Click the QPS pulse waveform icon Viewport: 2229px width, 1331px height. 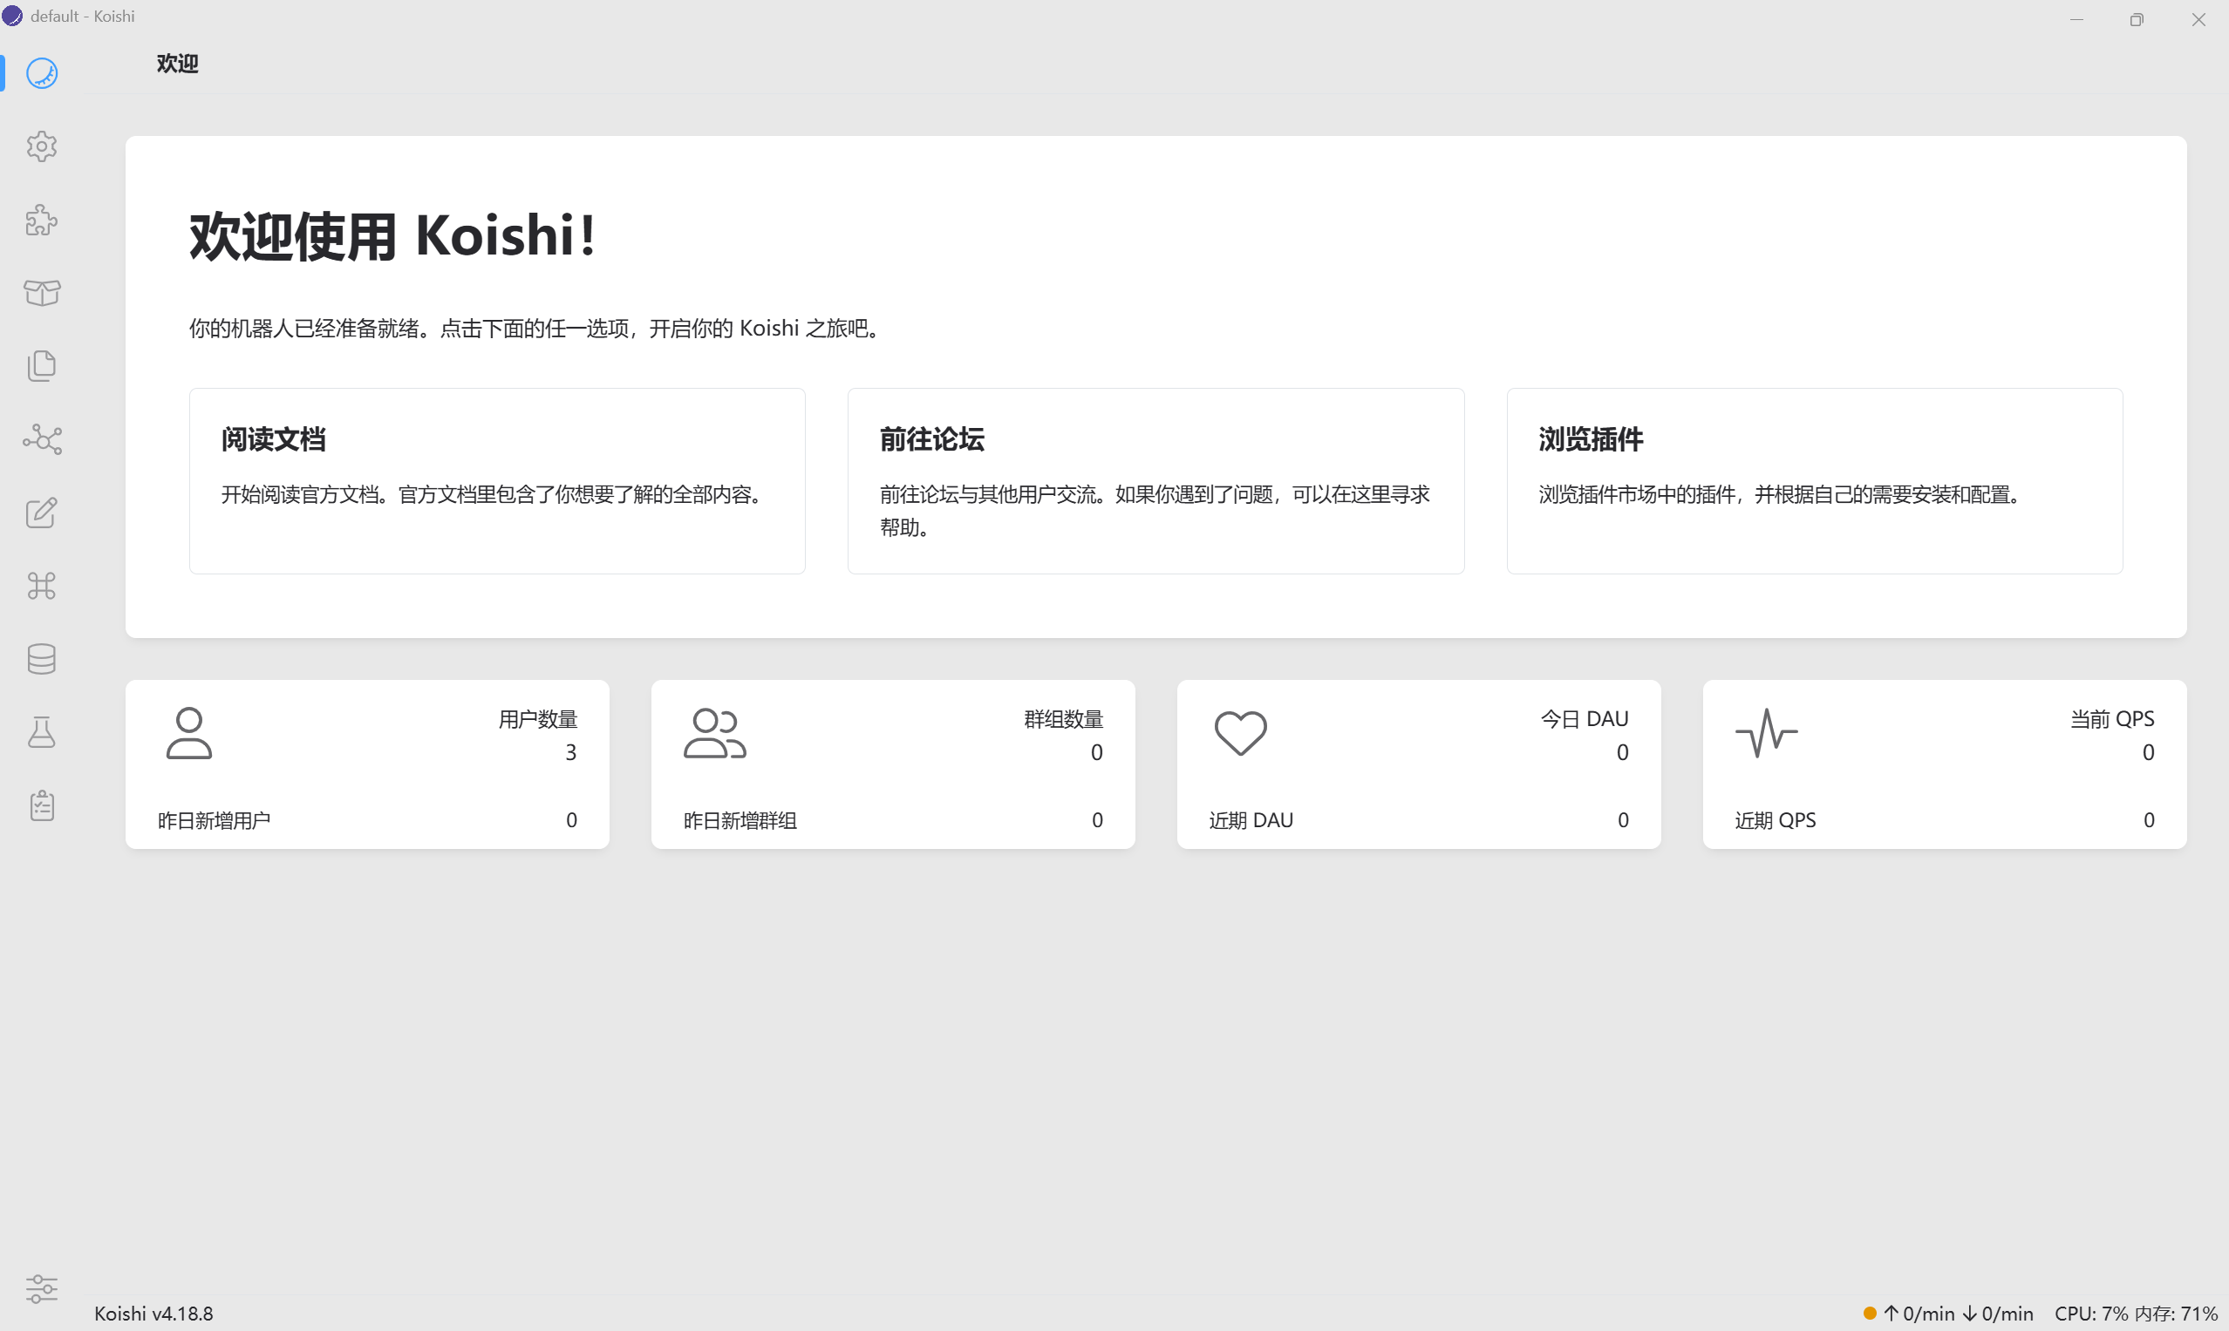[x=1766, y=734]
